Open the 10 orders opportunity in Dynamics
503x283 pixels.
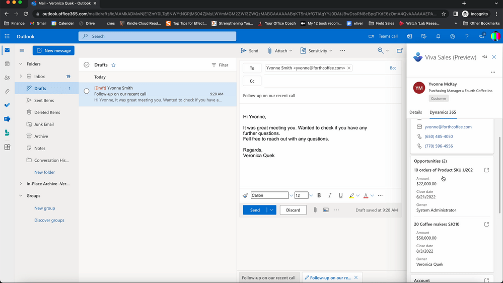[x=486, y=170]
